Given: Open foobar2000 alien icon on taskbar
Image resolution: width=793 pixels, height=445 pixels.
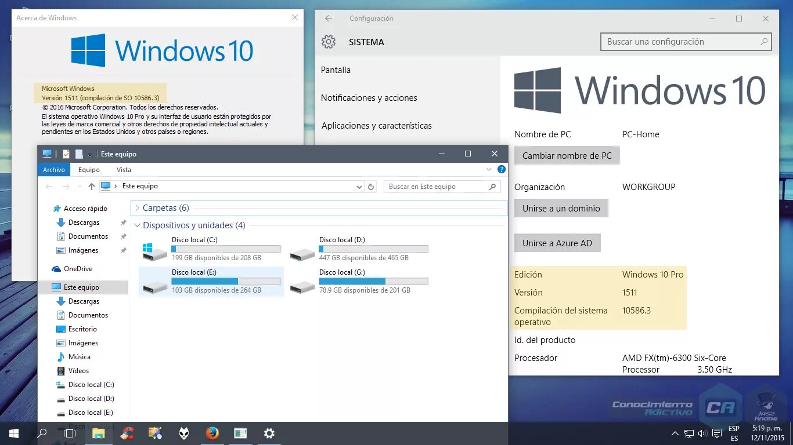Looking at the screenshot, I should [183, 433].
